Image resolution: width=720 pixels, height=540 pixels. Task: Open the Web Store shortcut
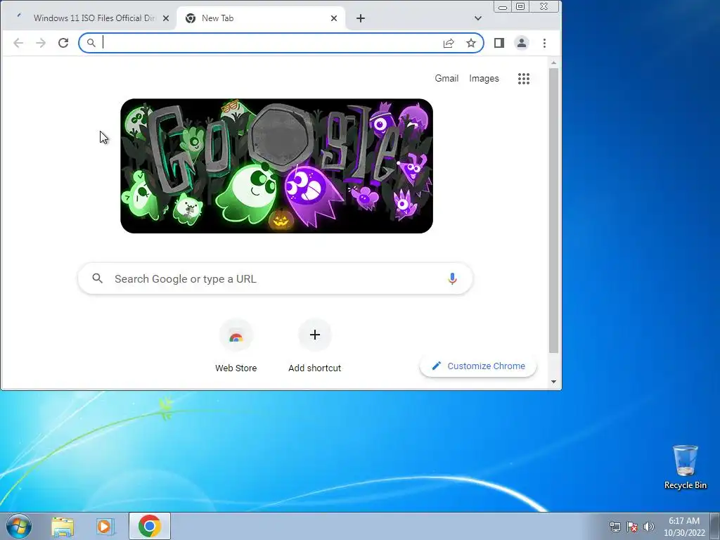pyautogui.click(x=236, y=346)
